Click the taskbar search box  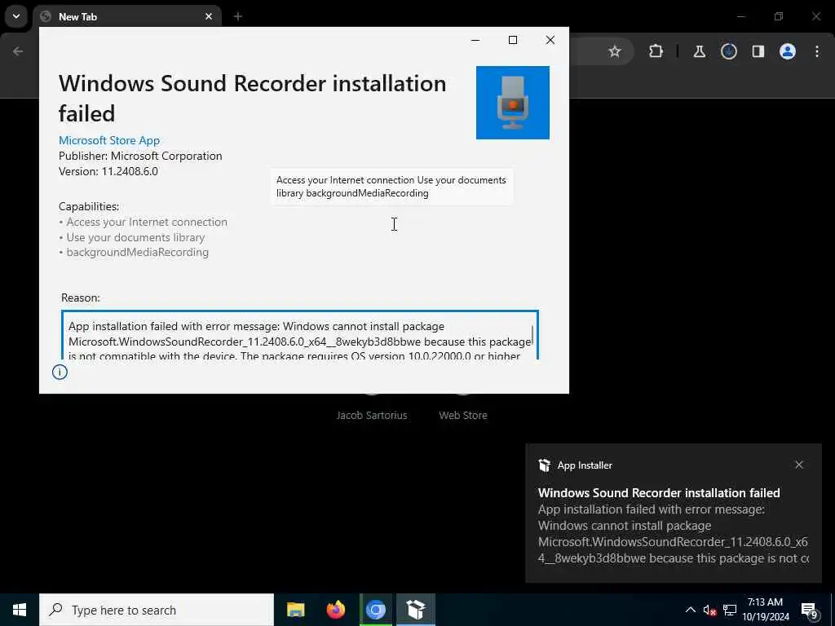click(x=157, y=610)
